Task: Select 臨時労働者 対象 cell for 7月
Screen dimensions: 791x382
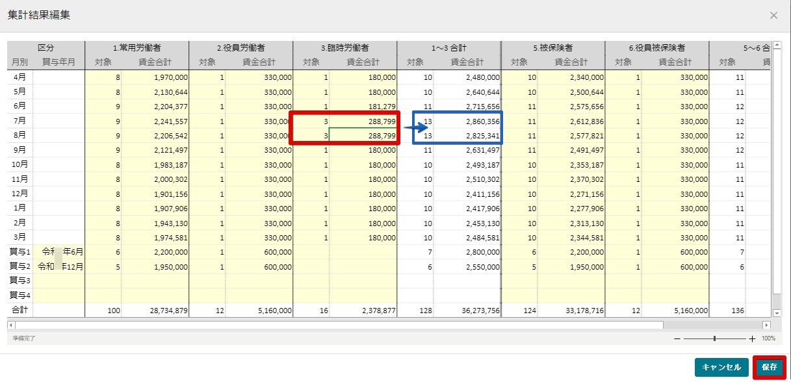Action: point(311,121)
